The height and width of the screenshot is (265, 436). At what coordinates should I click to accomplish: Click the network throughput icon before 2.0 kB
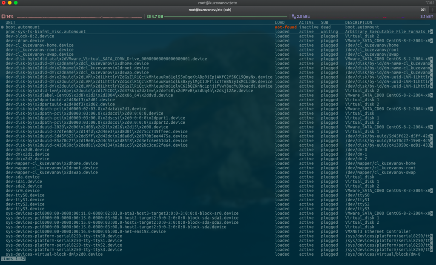[293, 17]
